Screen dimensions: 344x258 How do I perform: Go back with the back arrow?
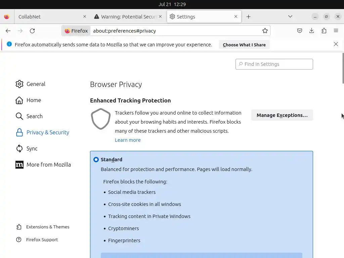[8, 31]
